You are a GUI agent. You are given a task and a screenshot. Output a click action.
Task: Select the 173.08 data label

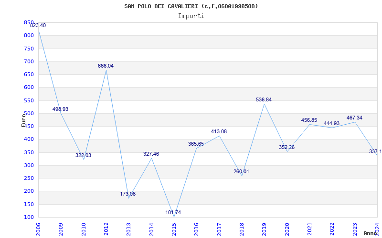127,194
